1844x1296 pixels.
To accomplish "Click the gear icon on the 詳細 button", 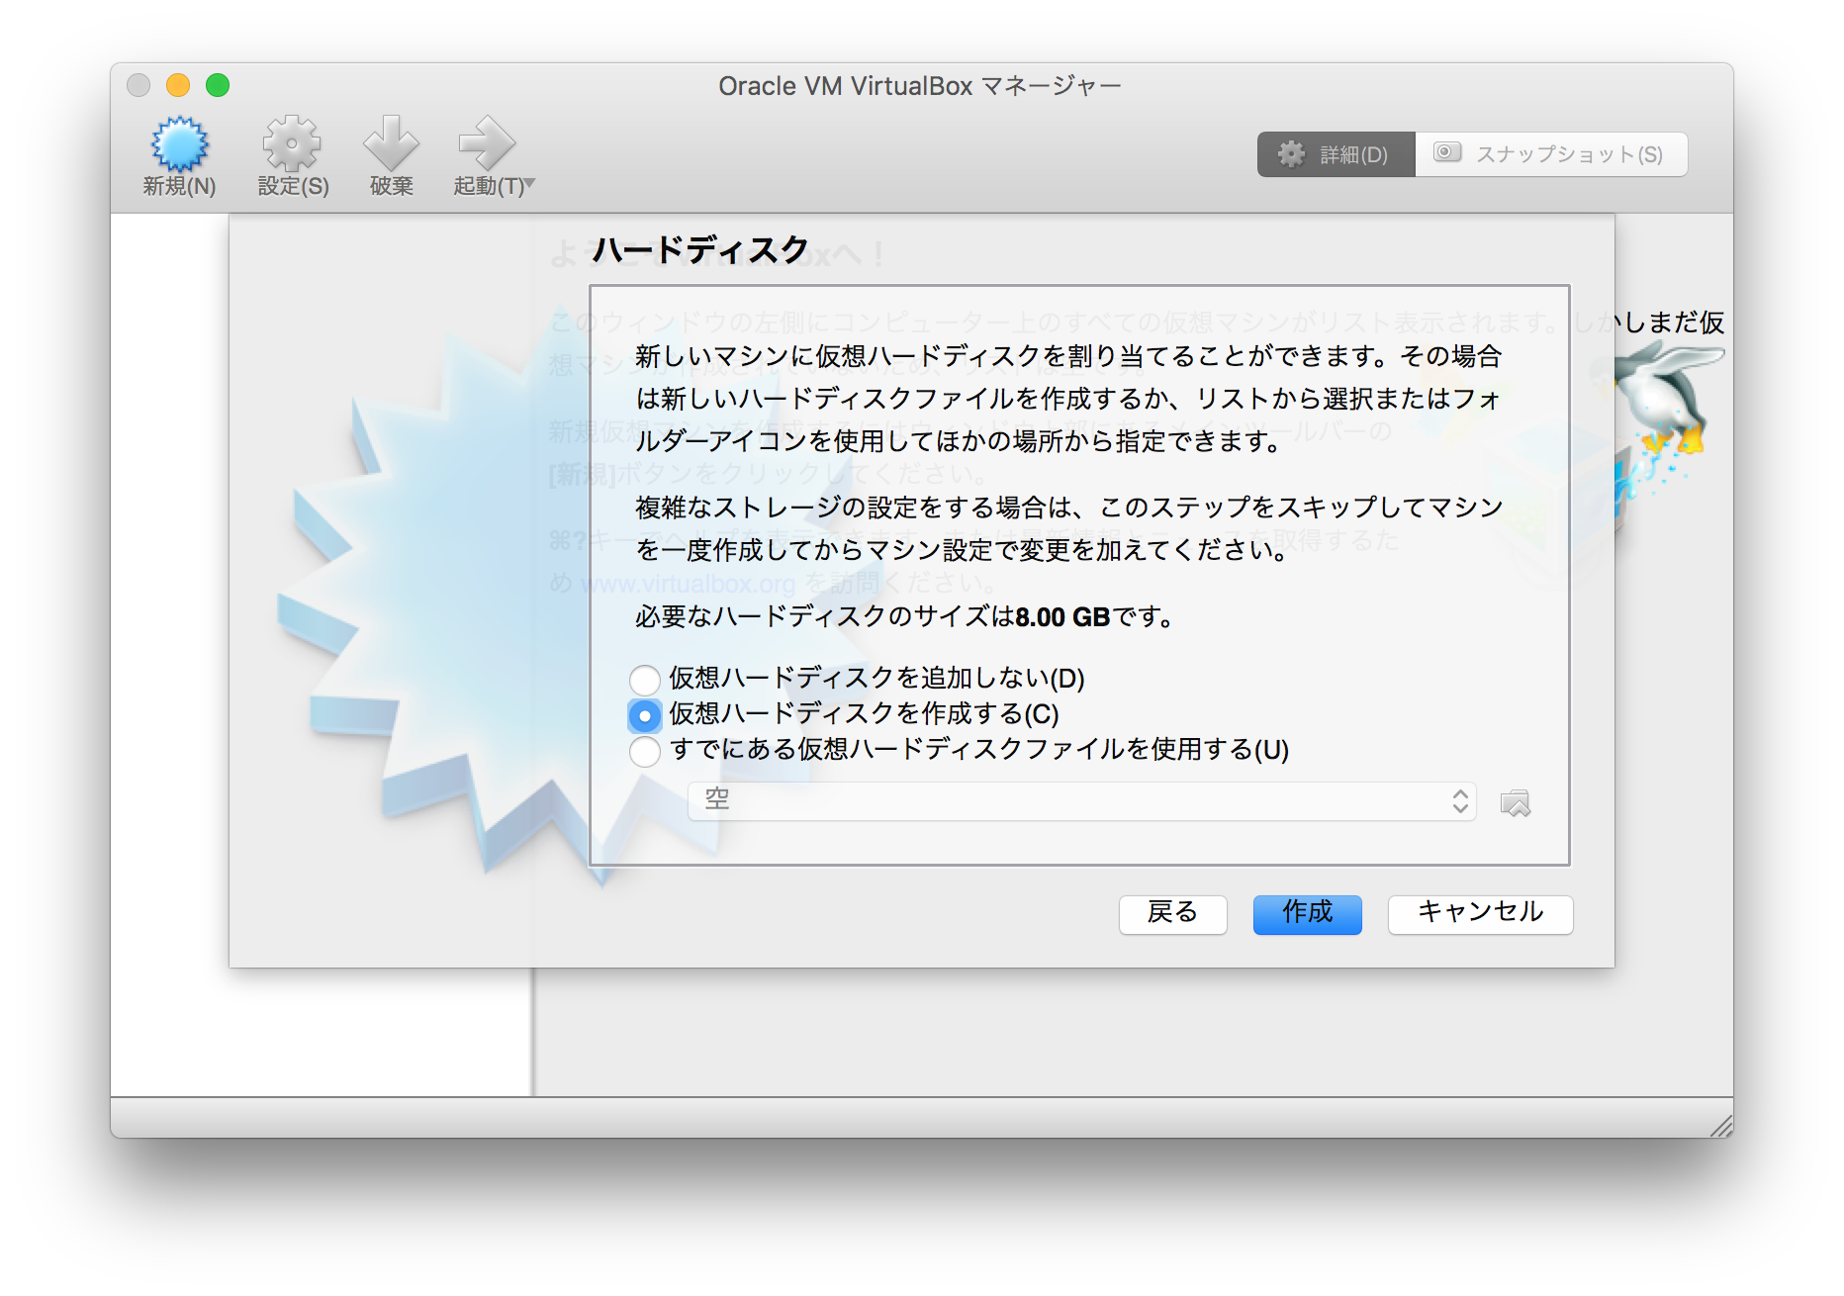I will point(1291,153).
